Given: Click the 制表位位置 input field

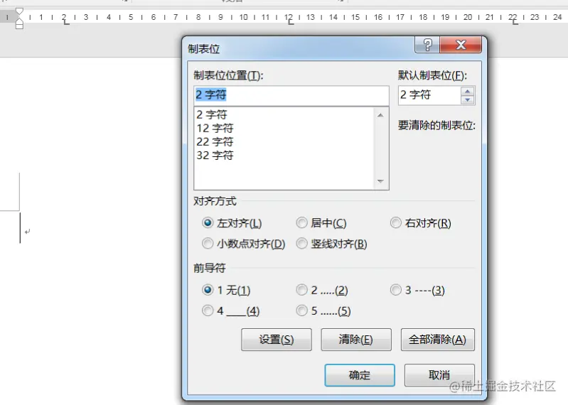Looking at the screenshot, I should point(291,95).
